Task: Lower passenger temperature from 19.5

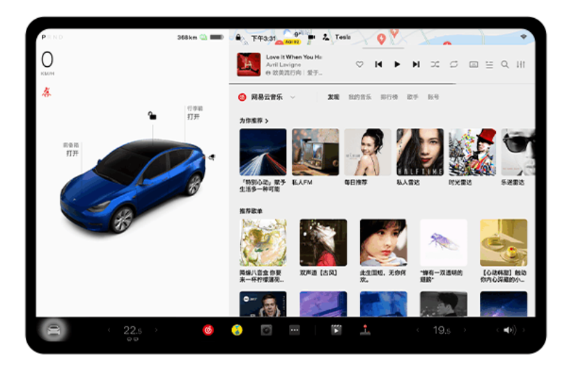Action: click(x=418, y=330)
